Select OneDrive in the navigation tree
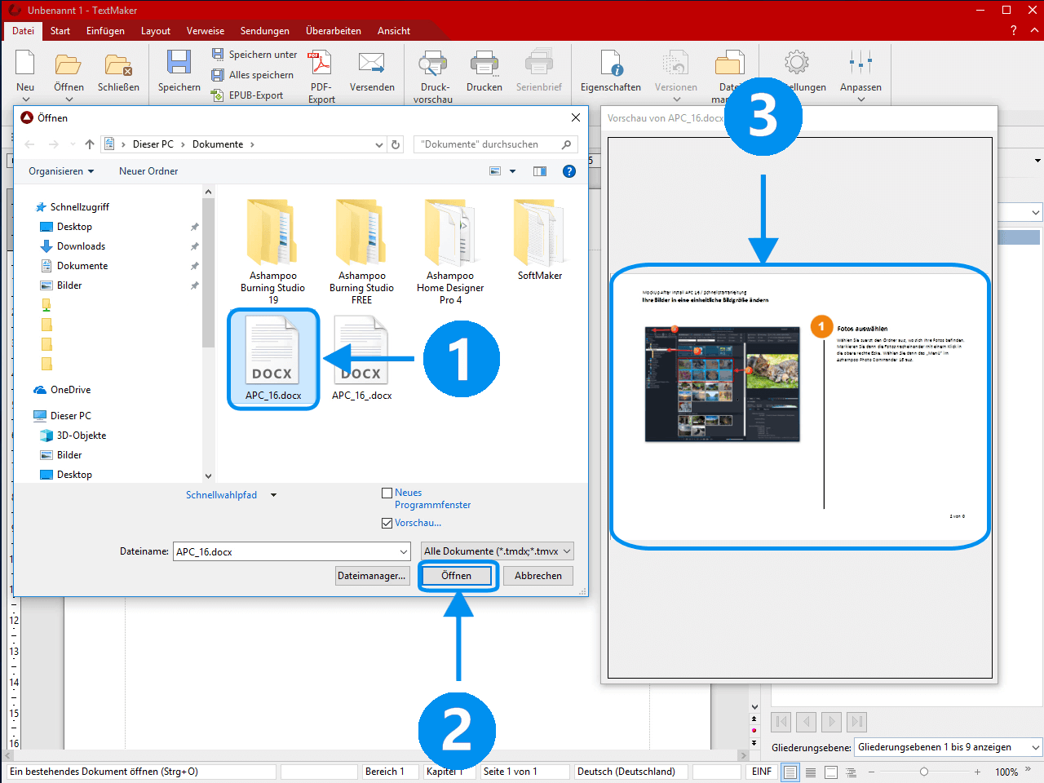The height and width of the screenshot is (783, 1044). pos(70,390)
